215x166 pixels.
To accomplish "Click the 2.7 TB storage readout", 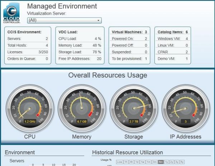I will click(x=133, y=122).
